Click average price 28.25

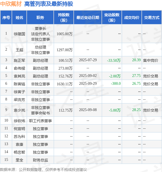(136, 110)
